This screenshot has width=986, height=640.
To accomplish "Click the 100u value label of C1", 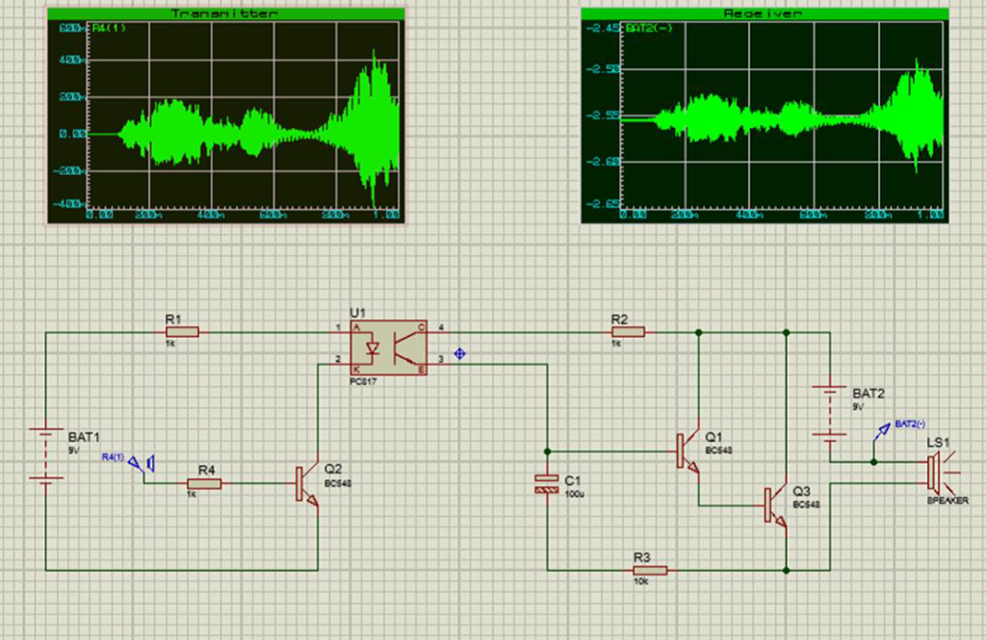I will (x=575, y=494).
